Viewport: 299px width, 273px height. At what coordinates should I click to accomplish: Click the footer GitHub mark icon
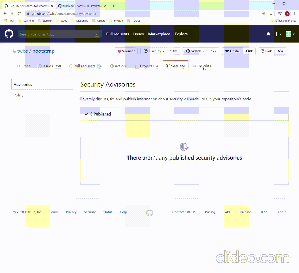point(149,213)
